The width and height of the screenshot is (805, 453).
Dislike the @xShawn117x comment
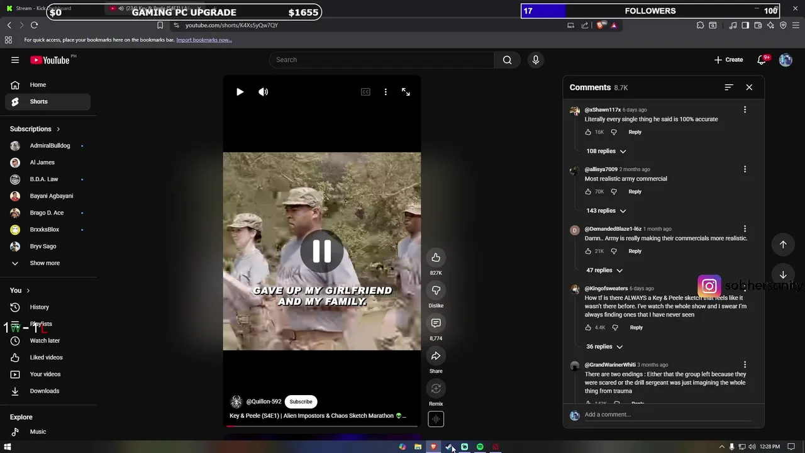pyautogui.click(x=614, y=132)
